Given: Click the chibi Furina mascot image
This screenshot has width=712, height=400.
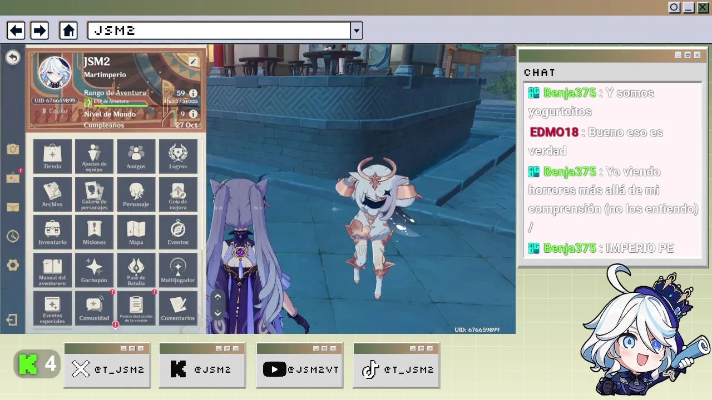Looking at the screenshot, I should tap(645, 331).
